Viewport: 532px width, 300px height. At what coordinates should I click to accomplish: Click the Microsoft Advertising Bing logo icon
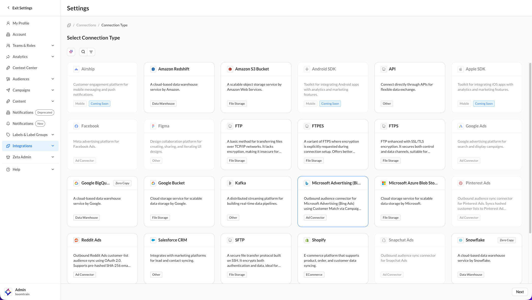[x=307, y=183]
